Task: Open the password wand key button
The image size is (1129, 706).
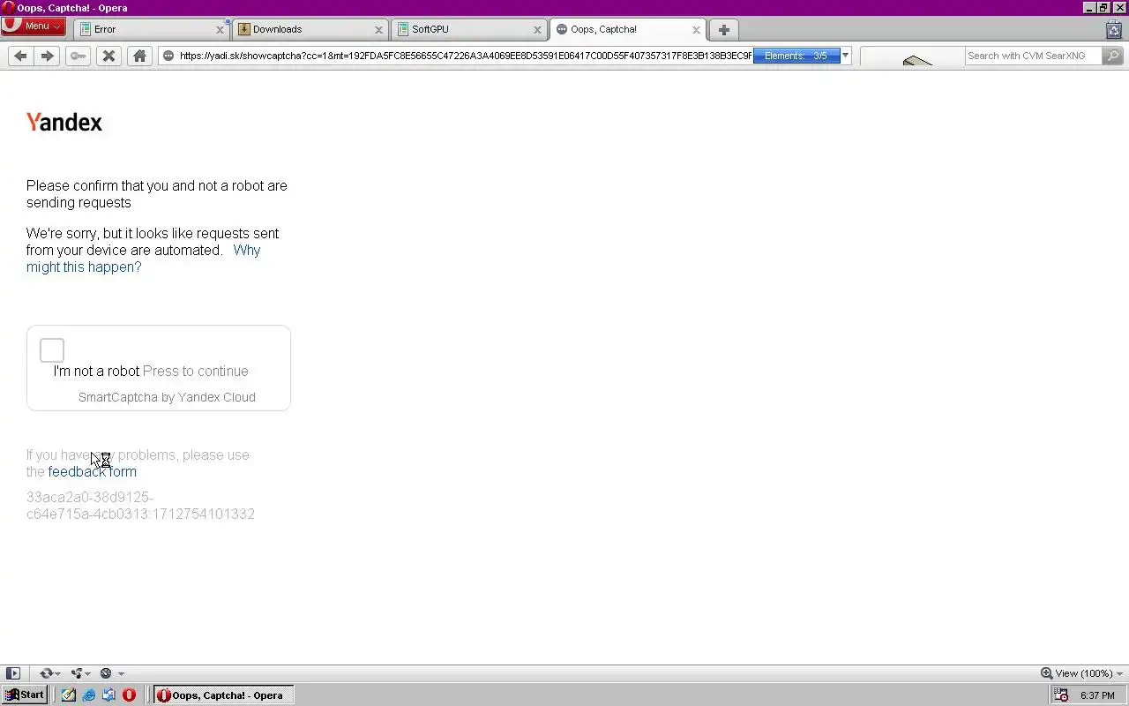Action: [79, 56]
